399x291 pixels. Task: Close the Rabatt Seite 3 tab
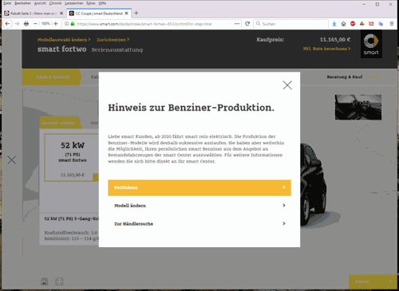tap(61, 14)
